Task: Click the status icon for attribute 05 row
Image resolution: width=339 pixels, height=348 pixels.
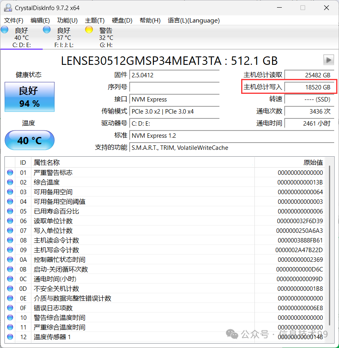Action: pos(10,211)
